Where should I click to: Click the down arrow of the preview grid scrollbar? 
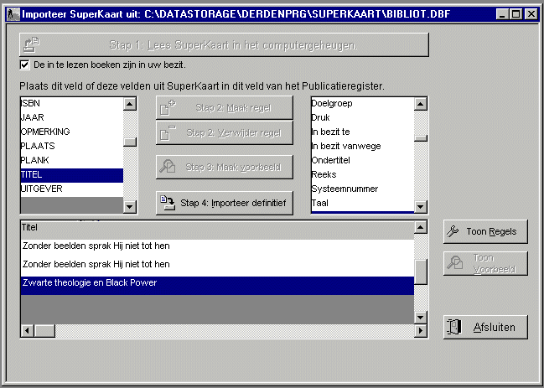point(421,317)
